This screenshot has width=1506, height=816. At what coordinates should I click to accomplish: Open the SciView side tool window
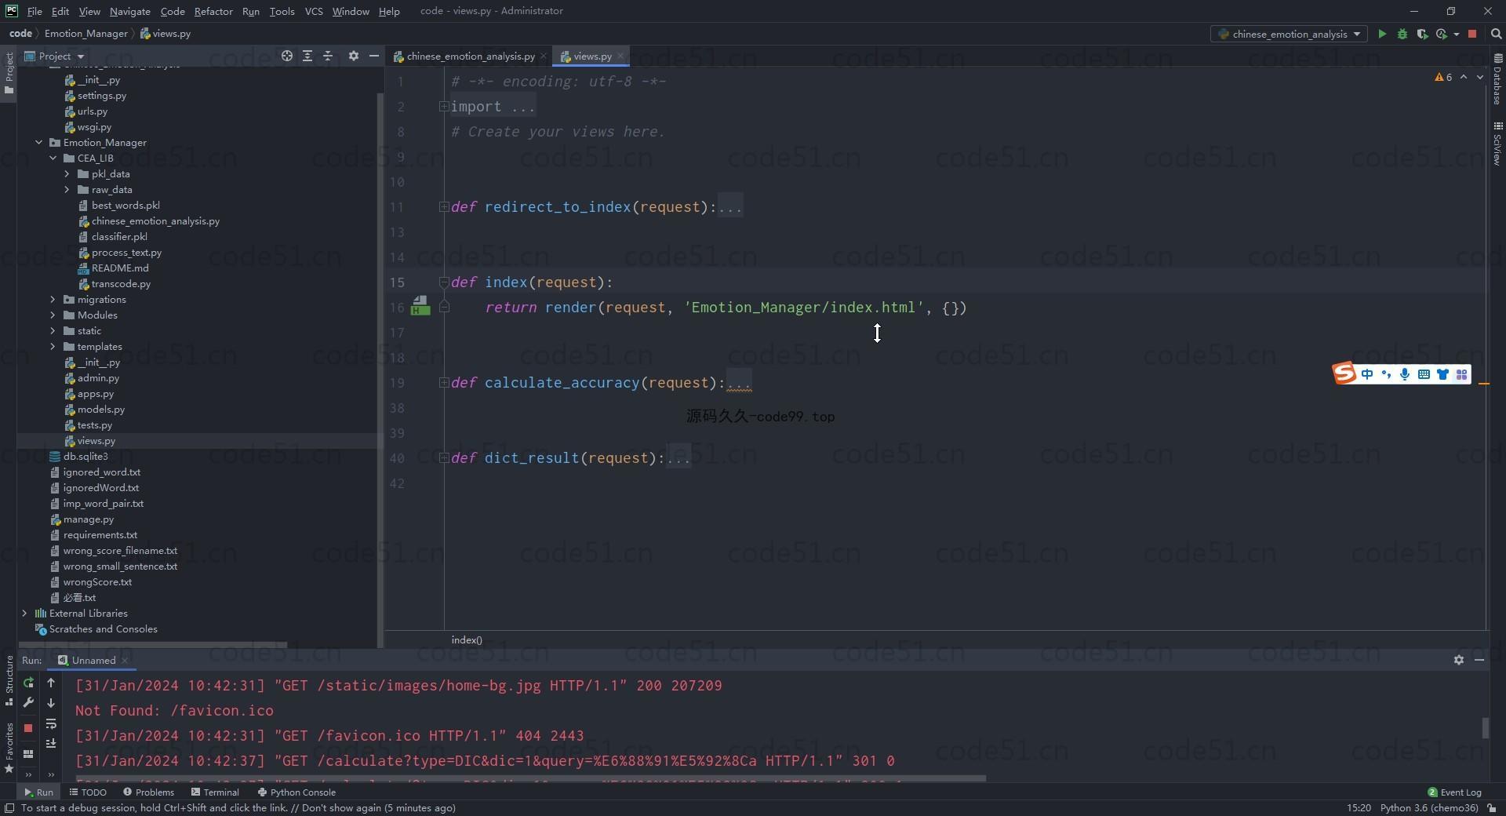tap(1497, 144)
